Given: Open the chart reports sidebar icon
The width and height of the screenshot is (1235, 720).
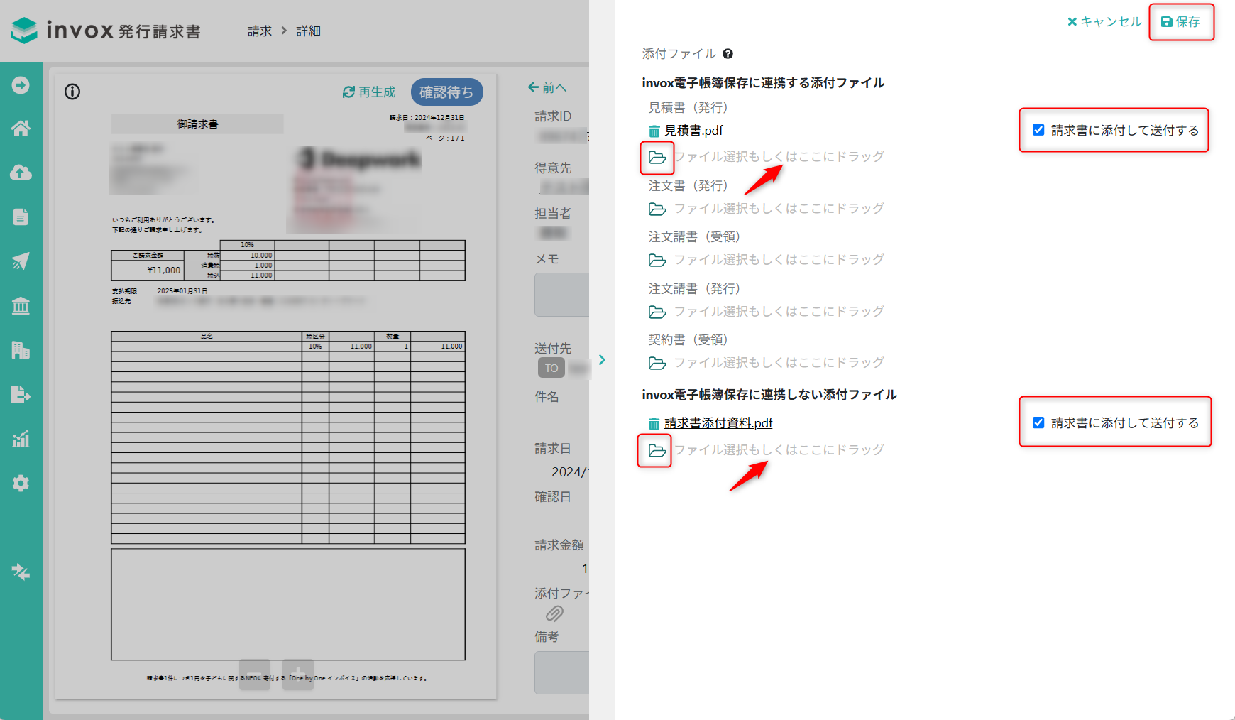Looking at the screenshot, I should [21, 439].
